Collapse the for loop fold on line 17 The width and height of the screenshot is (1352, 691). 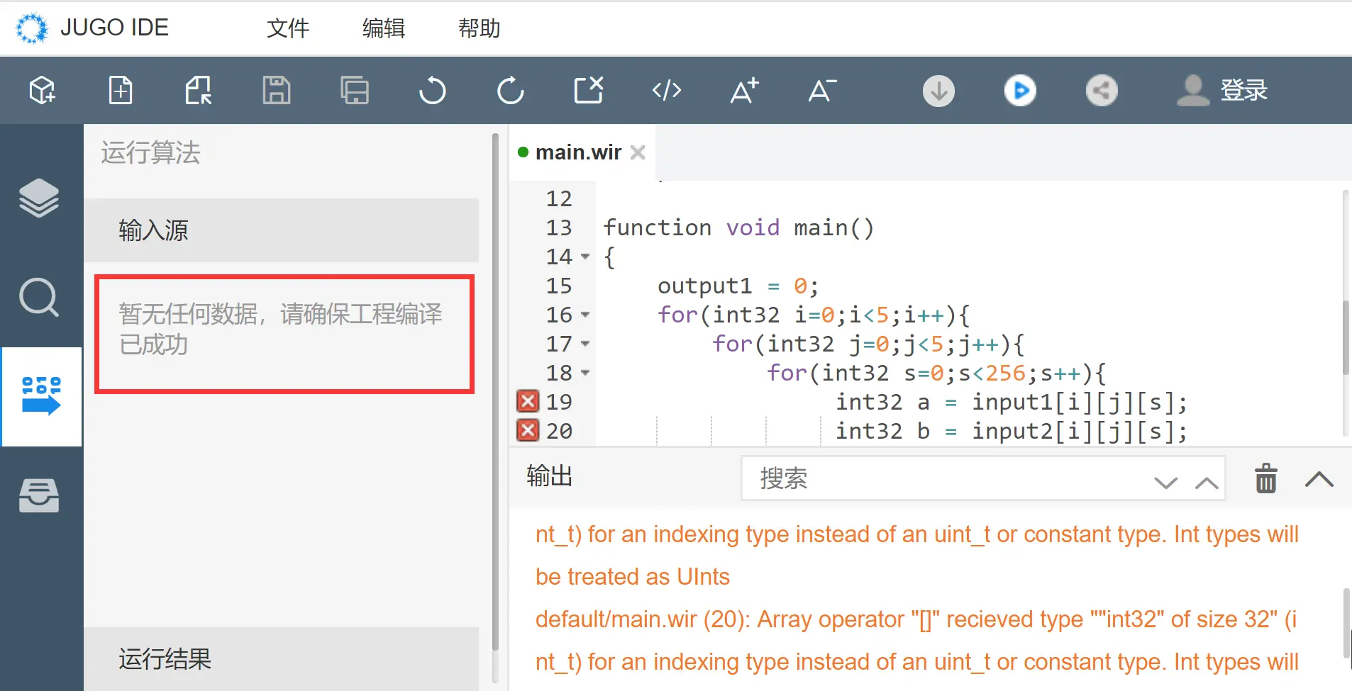pyautogui.click(x=585, y=344)
